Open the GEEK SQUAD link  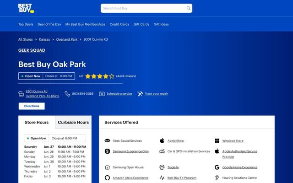(x=32, y=50)
